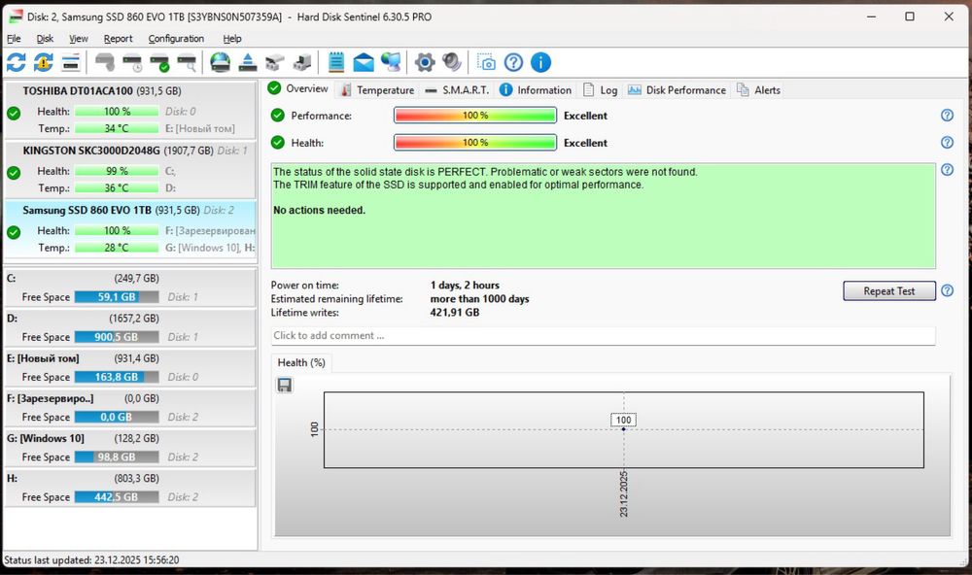Click the blue information circle toolbar icon
972x575 pixels.
click(x=540, y=62)
